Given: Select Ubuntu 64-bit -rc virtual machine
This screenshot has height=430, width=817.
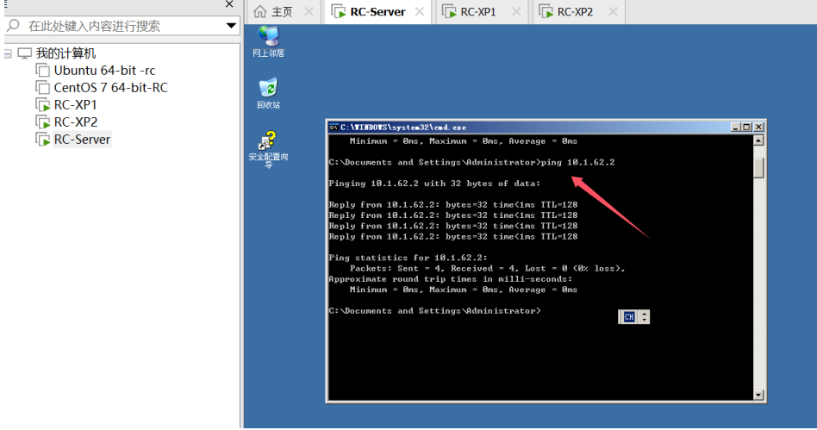Looking at the screenshot, I should 104,71.
